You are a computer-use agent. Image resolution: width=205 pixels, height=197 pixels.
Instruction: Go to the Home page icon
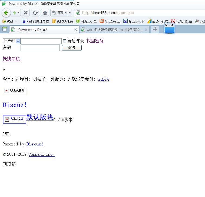pyautogui.click(x=45, y=13)
